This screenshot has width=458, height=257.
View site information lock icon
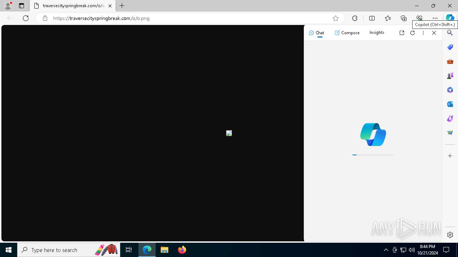(x=45, y=18)
